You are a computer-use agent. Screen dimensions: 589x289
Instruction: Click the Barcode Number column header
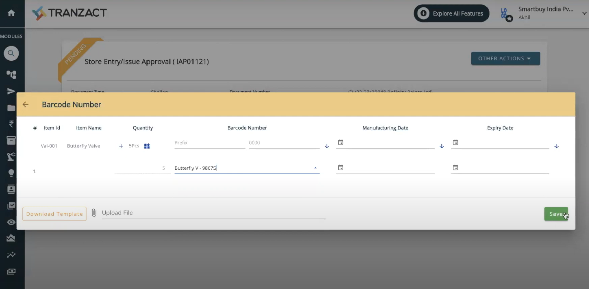click(247, 128)
